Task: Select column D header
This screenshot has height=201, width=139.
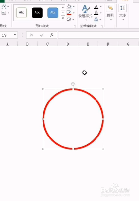Action: click(68, 44)
